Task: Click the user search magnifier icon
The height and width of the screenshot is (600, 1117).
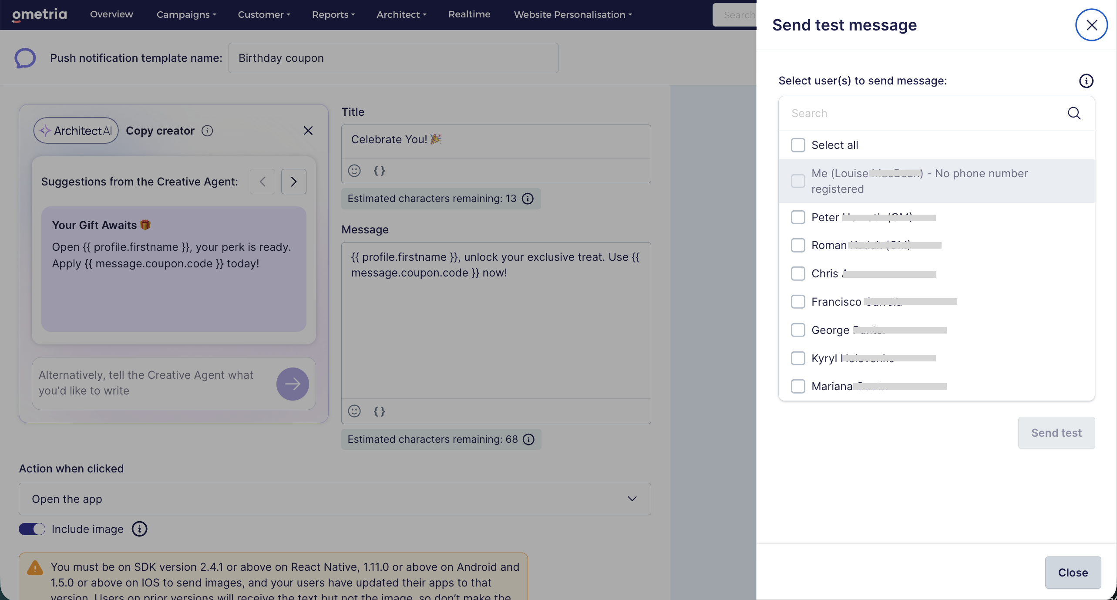Action: pos(1074,113)
